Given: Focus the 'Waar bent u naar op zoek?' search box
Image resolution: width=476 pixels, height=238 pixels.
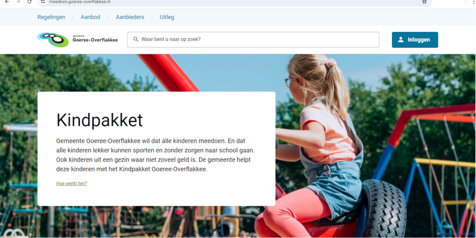Looking at the screenshot, I should click(253, 40).
